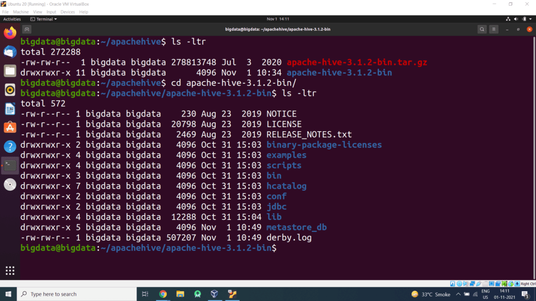Expand the Ubuntu system menu arrow
Screen dimensions: 536x301
pyautogui.click(x=531, y=19)
